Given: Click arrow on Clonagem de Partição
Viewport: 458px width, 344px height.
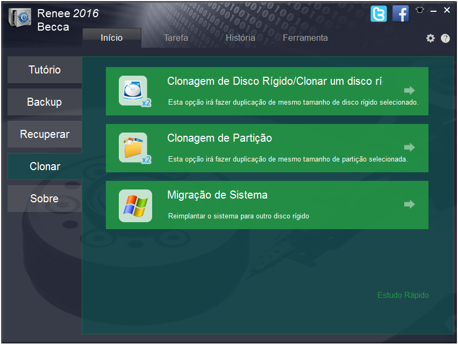Looking at the screenshot, I should [x=409, y=147].
